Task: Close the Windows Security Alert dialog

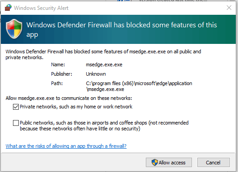Action: pos(229,8)
